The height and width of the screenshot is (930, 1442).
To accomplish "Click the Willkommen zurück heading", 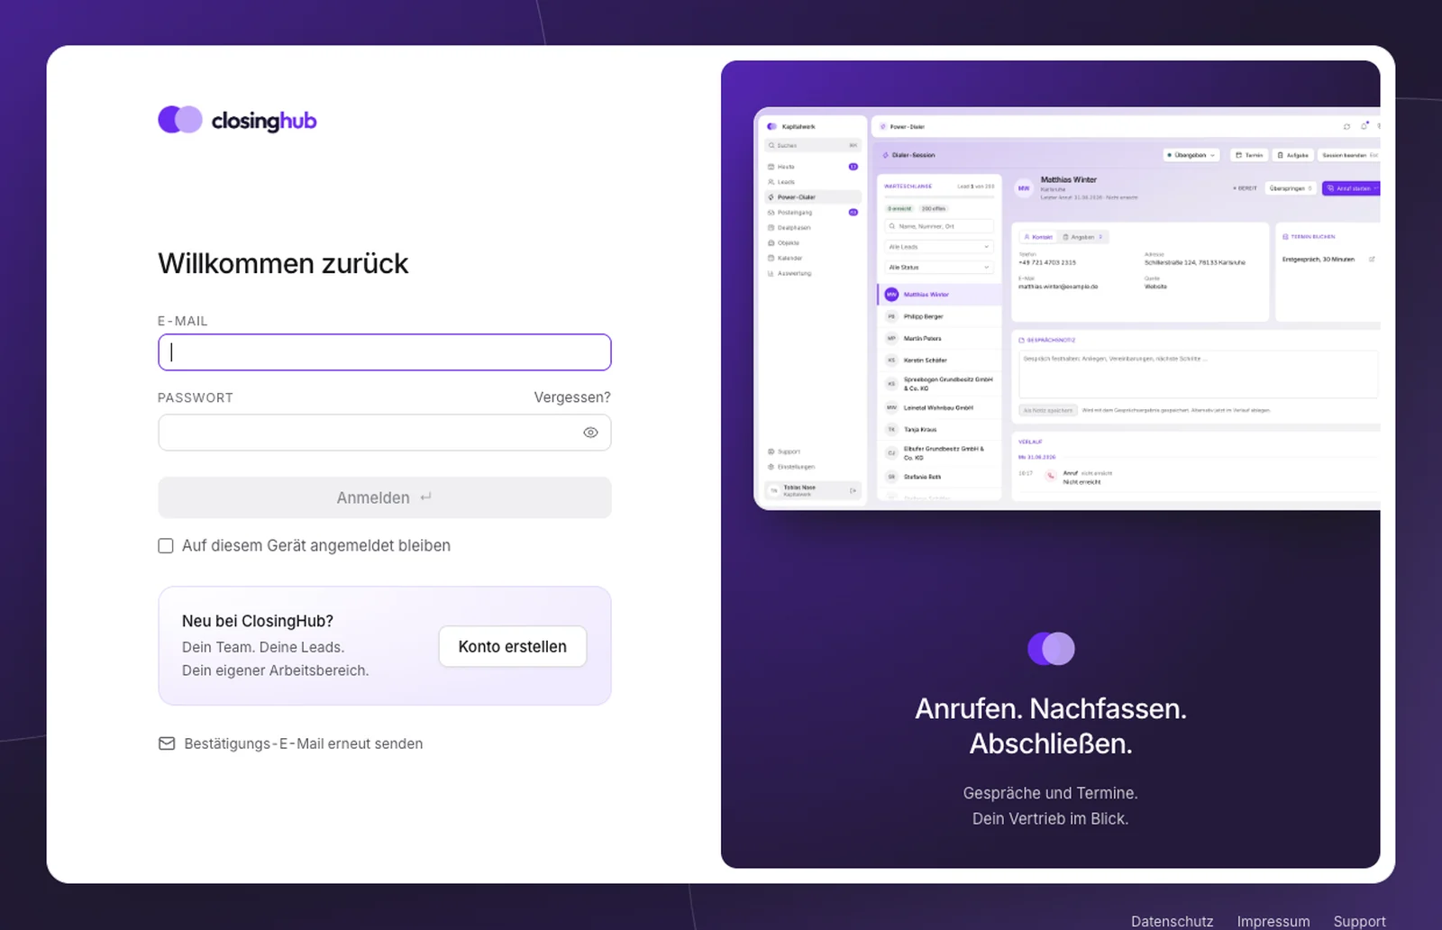I will tap(283, 263).
